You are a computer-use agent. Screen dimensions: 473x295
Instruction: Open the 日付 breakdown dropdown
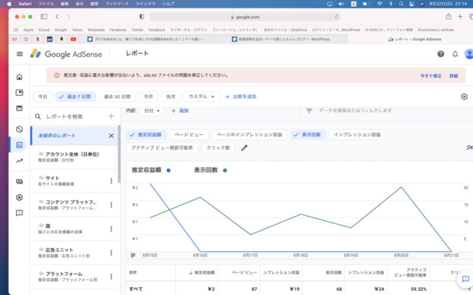(151, 110)
